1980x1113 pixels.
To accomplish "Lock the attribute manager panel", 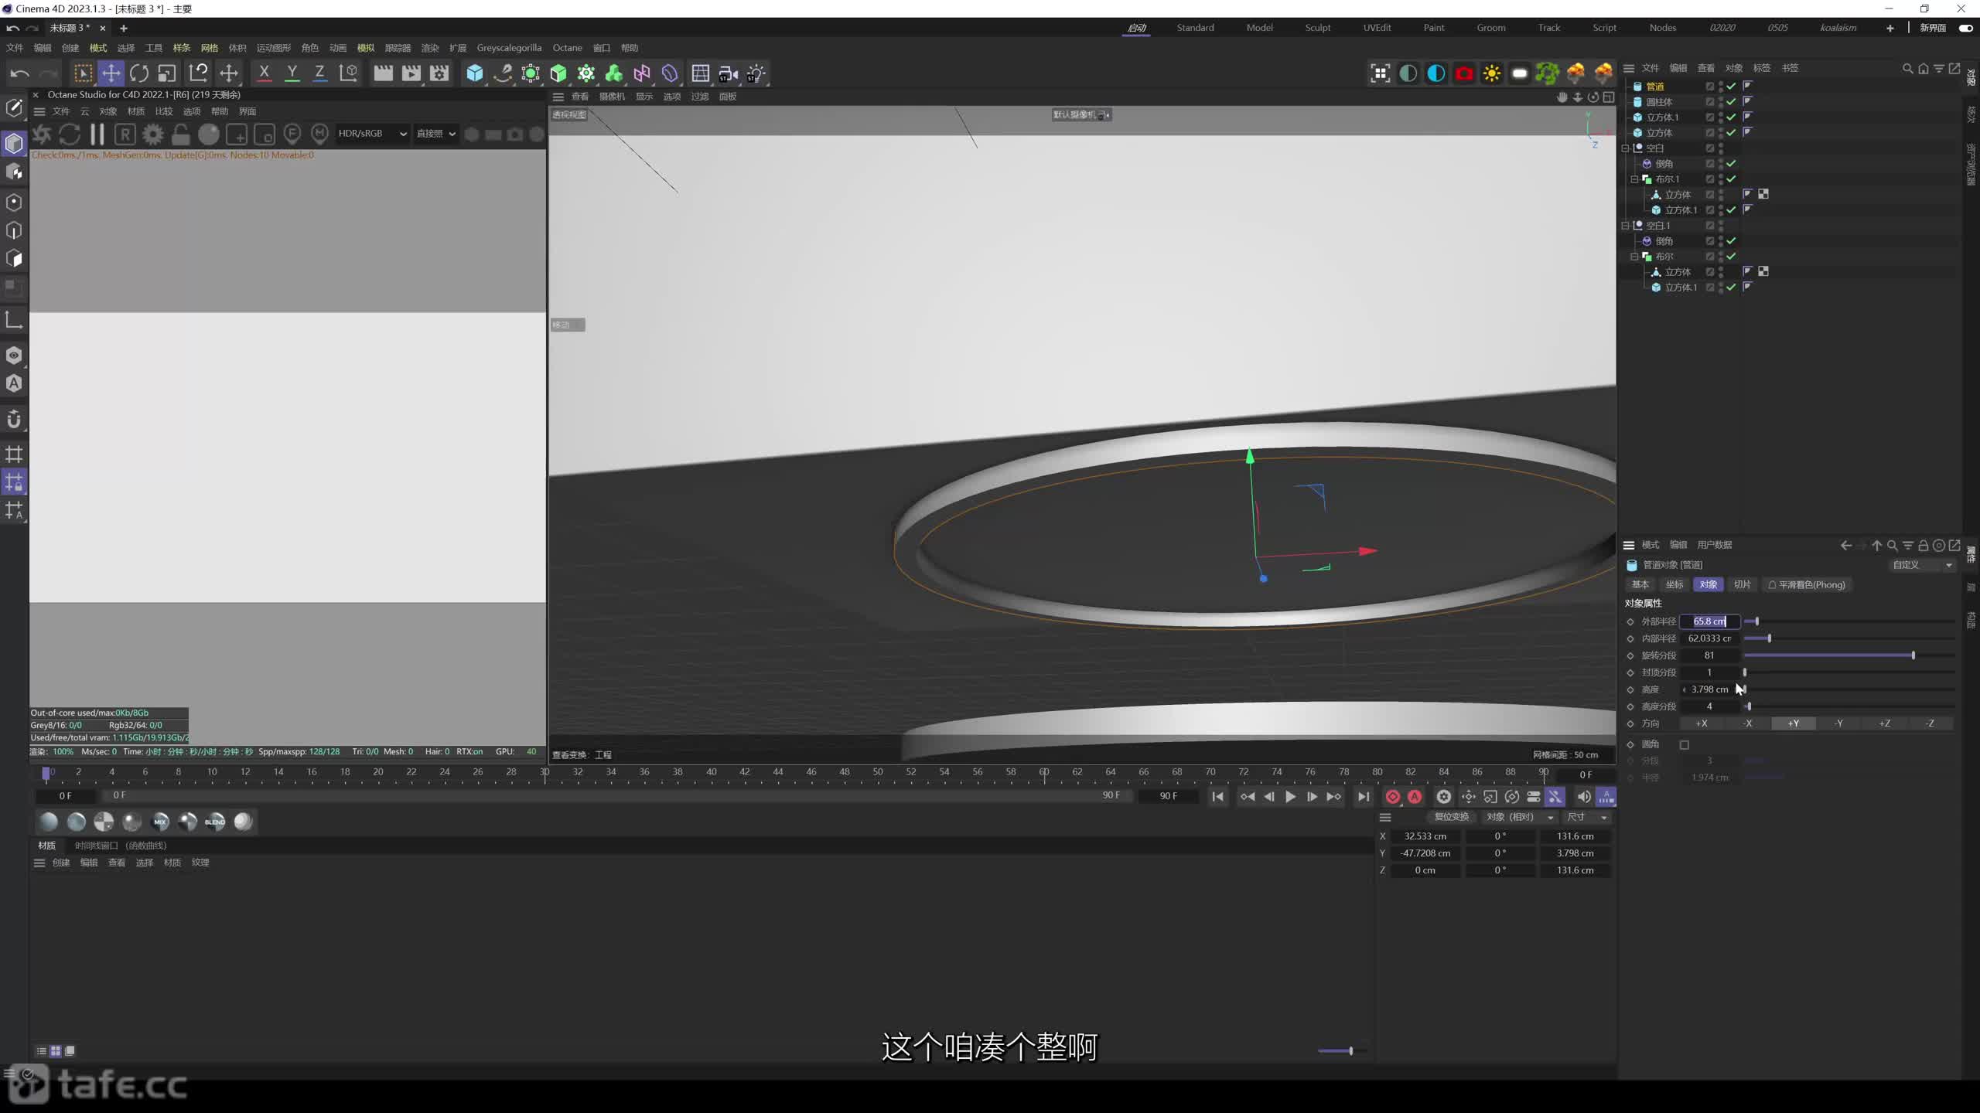I will click(1924, 545).
